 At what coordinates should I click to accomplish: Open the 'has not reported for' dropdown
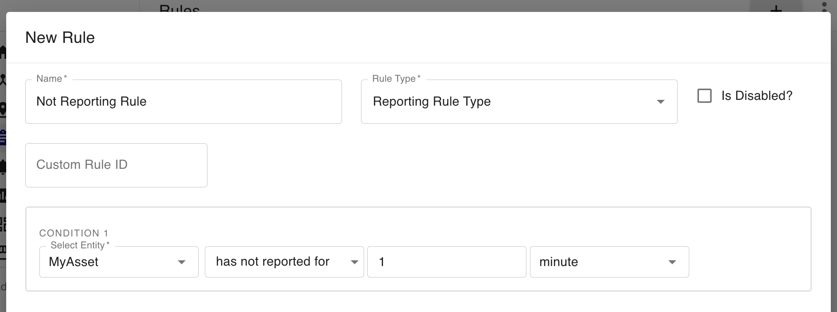pyautogui.click(x=284, y=262)
